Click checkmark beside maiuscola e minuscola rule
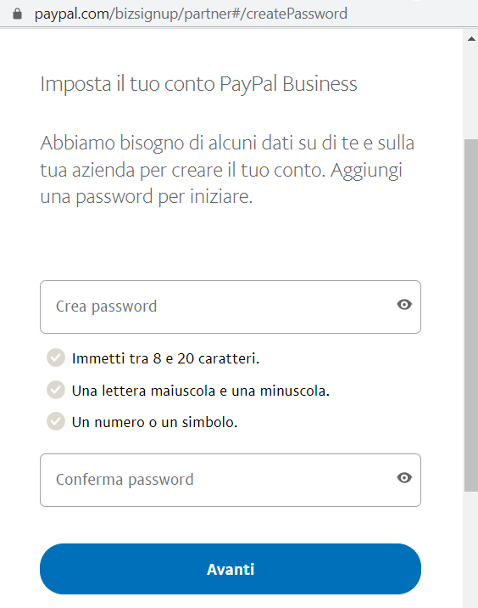 coord(56,390)
